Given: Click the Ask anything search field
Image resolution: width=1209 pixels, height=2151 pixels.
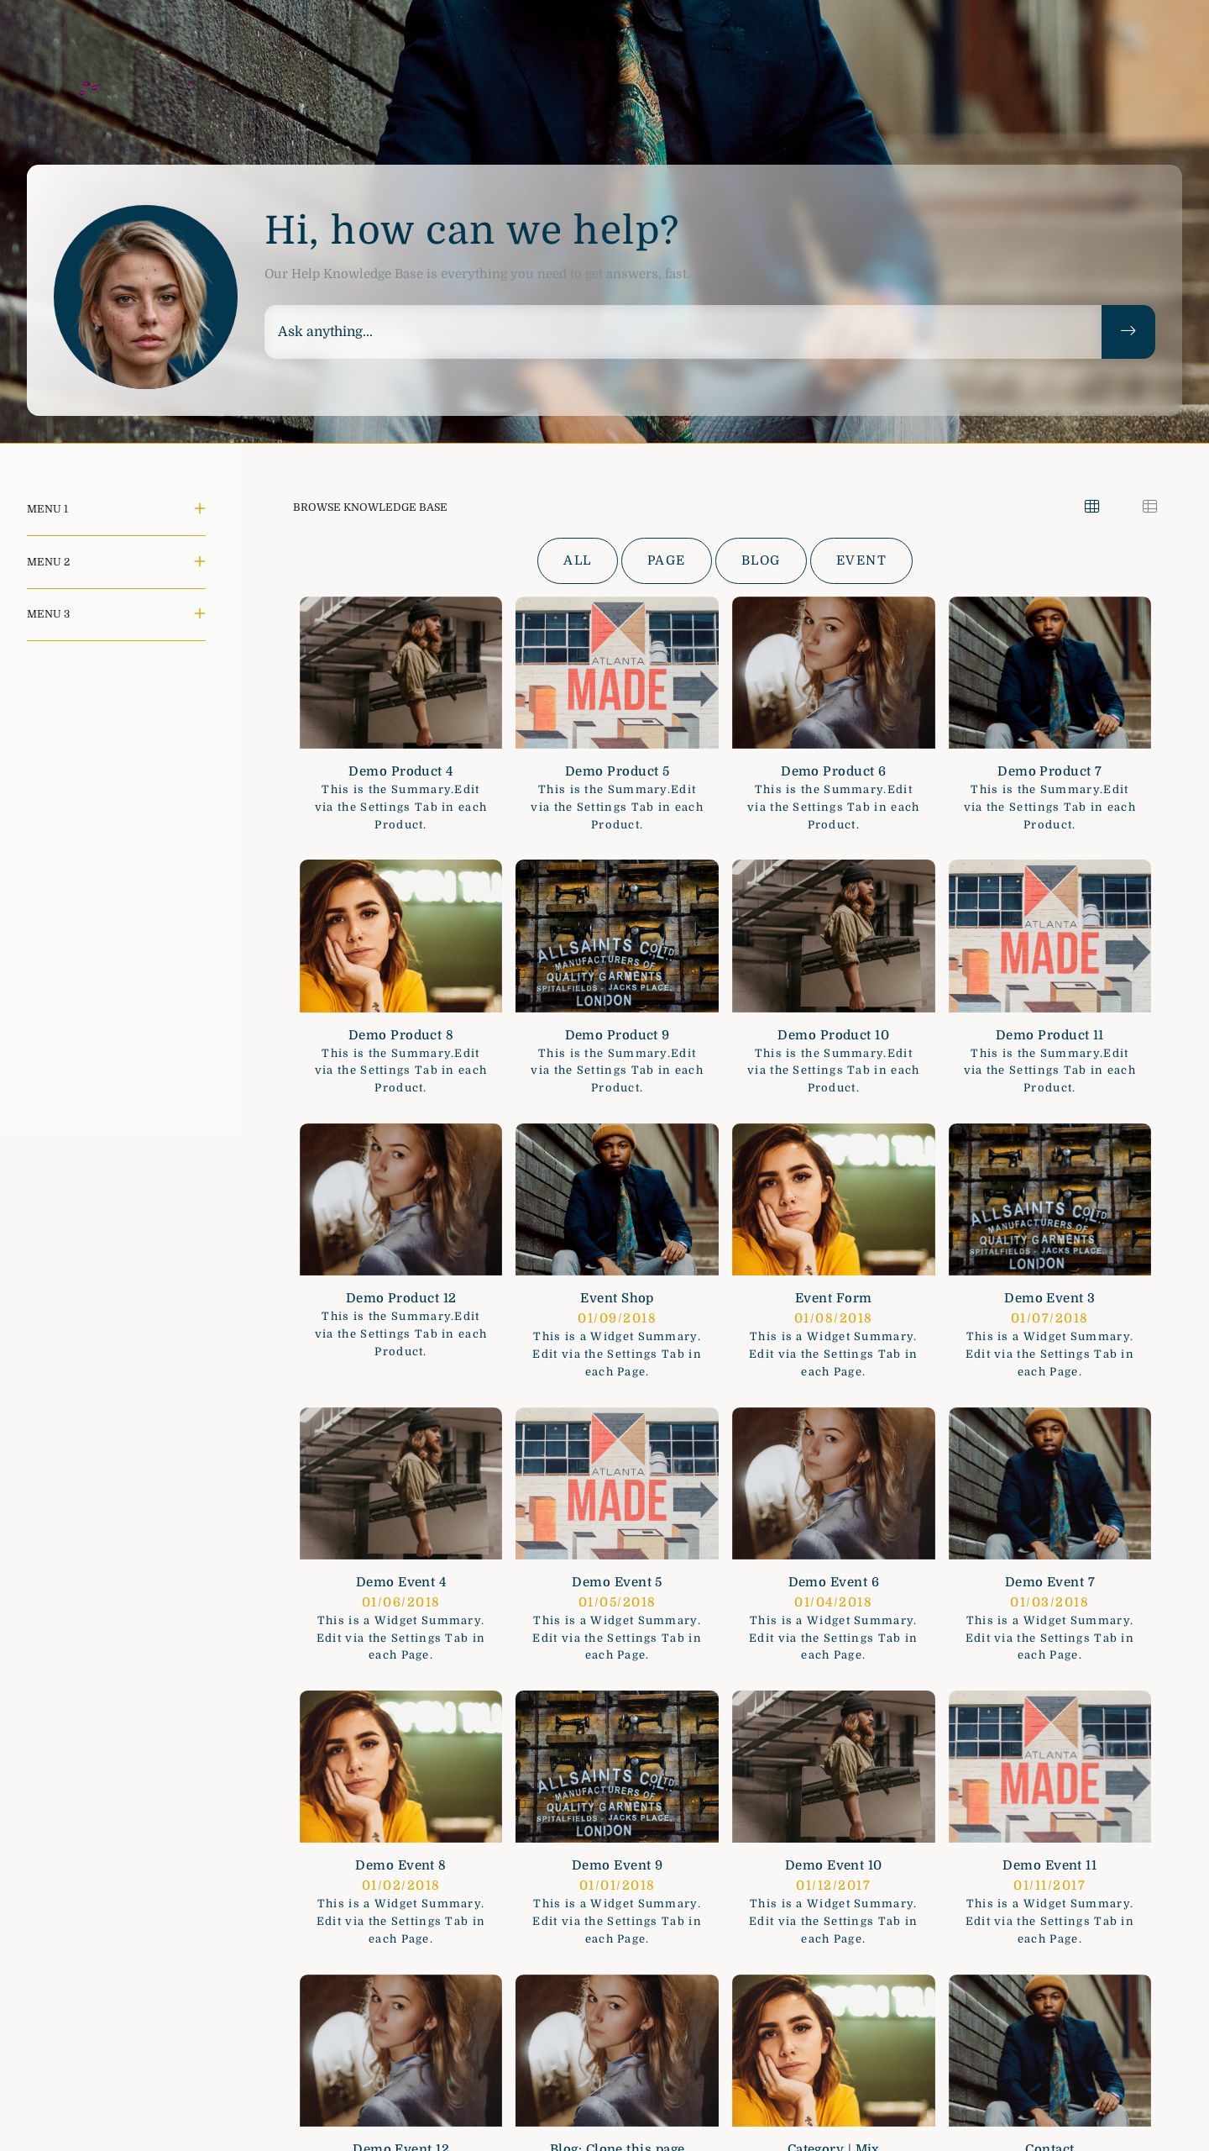Looking at the screenshot, I should 682,331.
